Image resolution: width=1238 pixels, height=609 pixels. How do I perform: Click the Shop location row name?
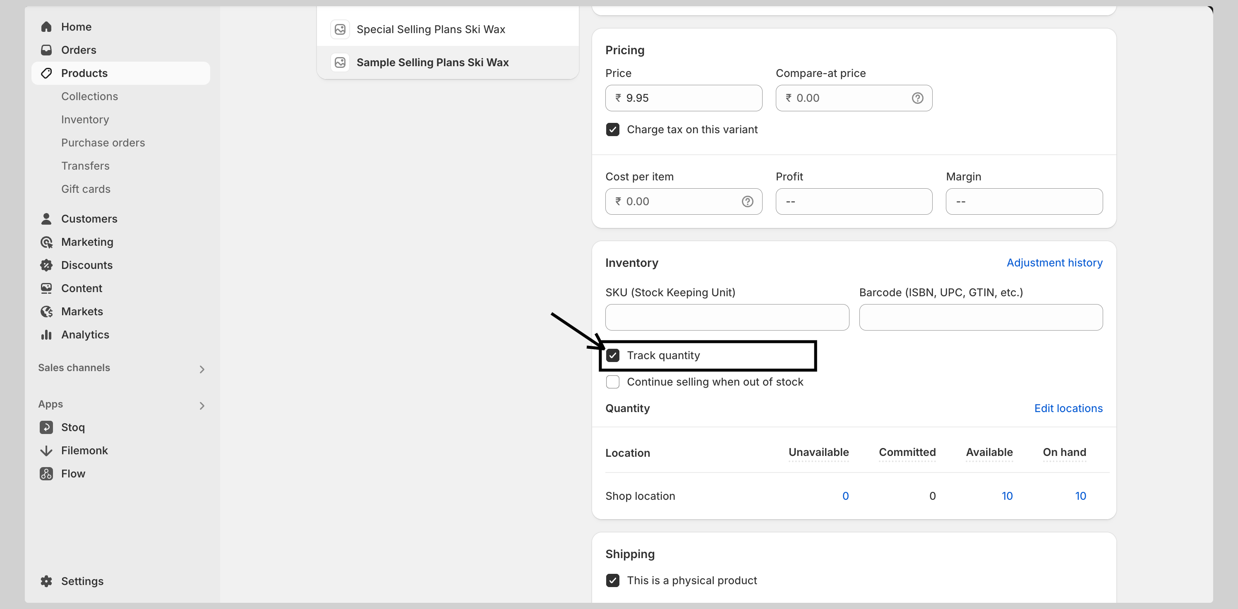640,496
